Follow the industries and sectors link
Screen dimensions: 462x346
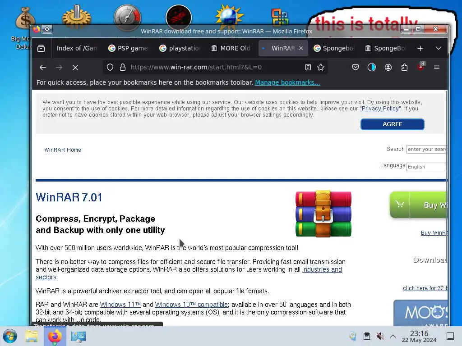pyautogui.click(x=322, y=269)
